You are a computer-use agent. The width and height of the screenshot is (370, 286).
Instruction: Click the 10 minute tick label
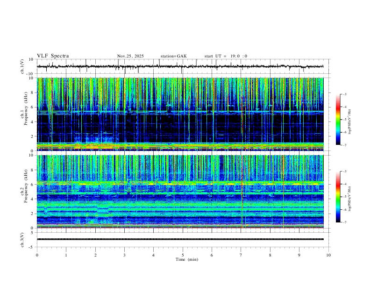(x=328, y=255)
